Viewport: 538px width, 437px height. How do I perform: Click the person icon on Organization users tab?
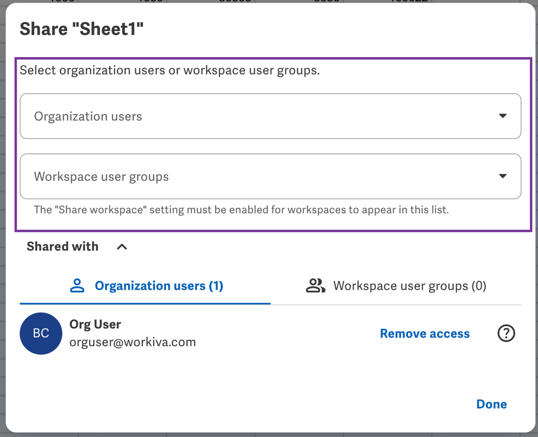coord(77,286)
